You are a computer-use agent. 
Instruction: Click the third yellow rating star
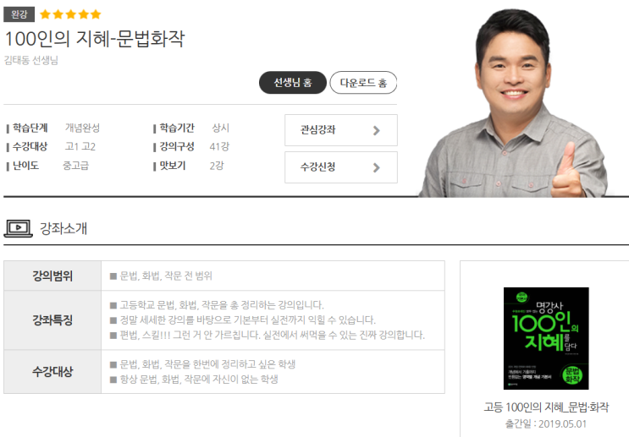pyautogui.click(x=70, y=14)
